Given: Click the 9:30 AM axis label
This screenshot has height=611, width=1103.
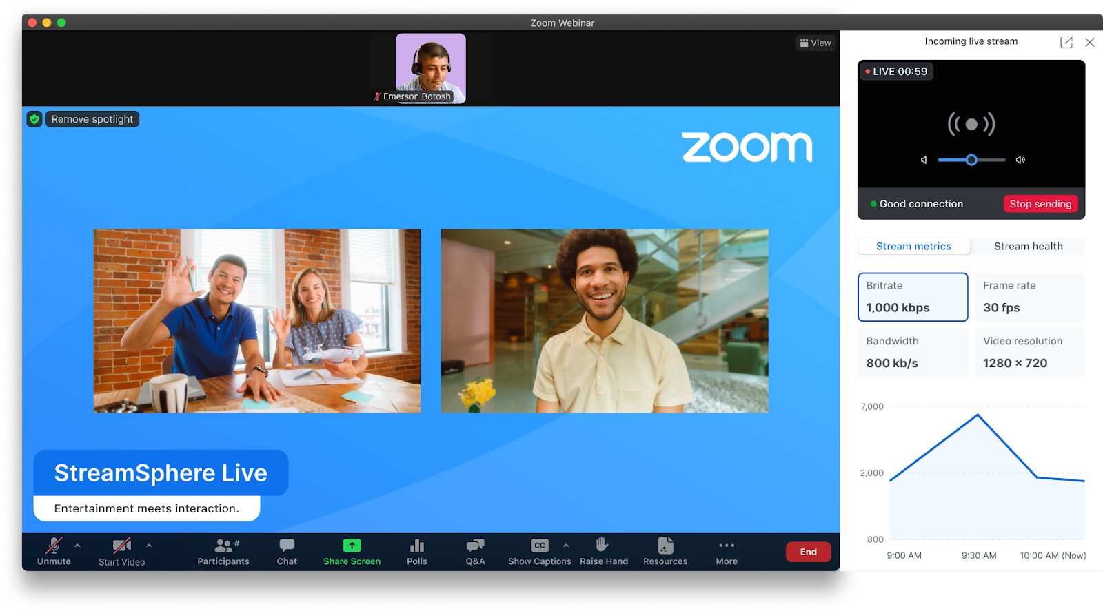Looking at the screenshot, I should [979, 555].
